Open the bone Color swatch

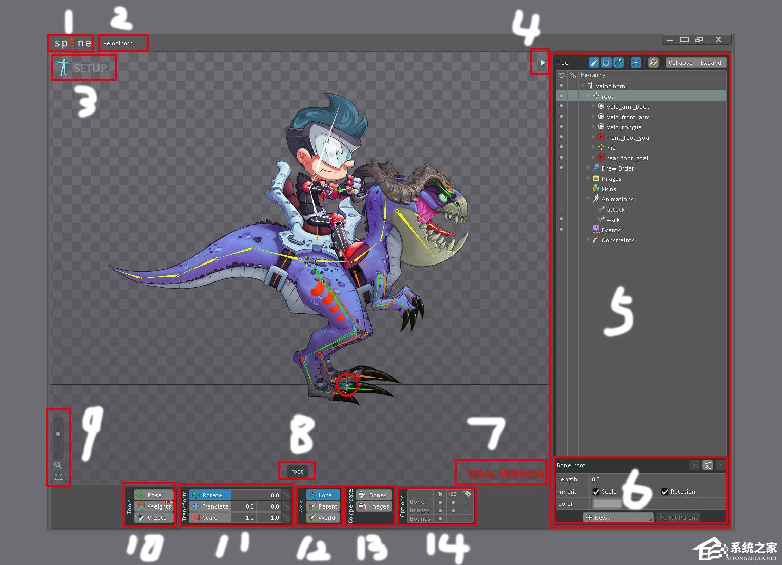pyautogui.click(x=607, y=504)
